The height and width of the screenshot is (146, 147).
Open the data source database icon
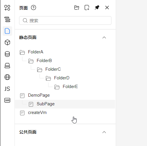pos(7,54)
